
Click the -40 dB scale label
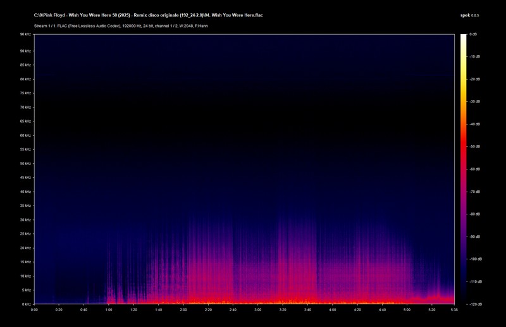click(474, 124)
